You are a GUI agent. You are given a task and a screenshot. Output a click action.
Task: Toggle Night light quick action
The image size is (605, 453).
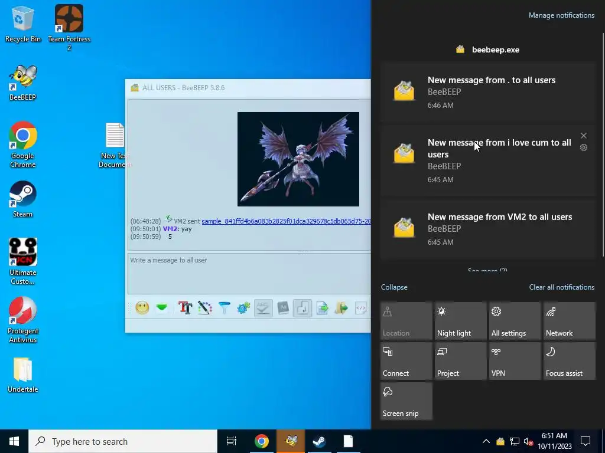tap(461, 321)
